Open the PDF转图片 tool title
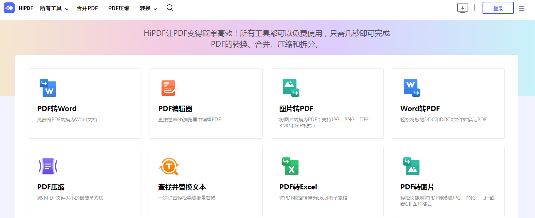Image resolution: width=535 pixels, height=218 pixels. click(417, 187)
